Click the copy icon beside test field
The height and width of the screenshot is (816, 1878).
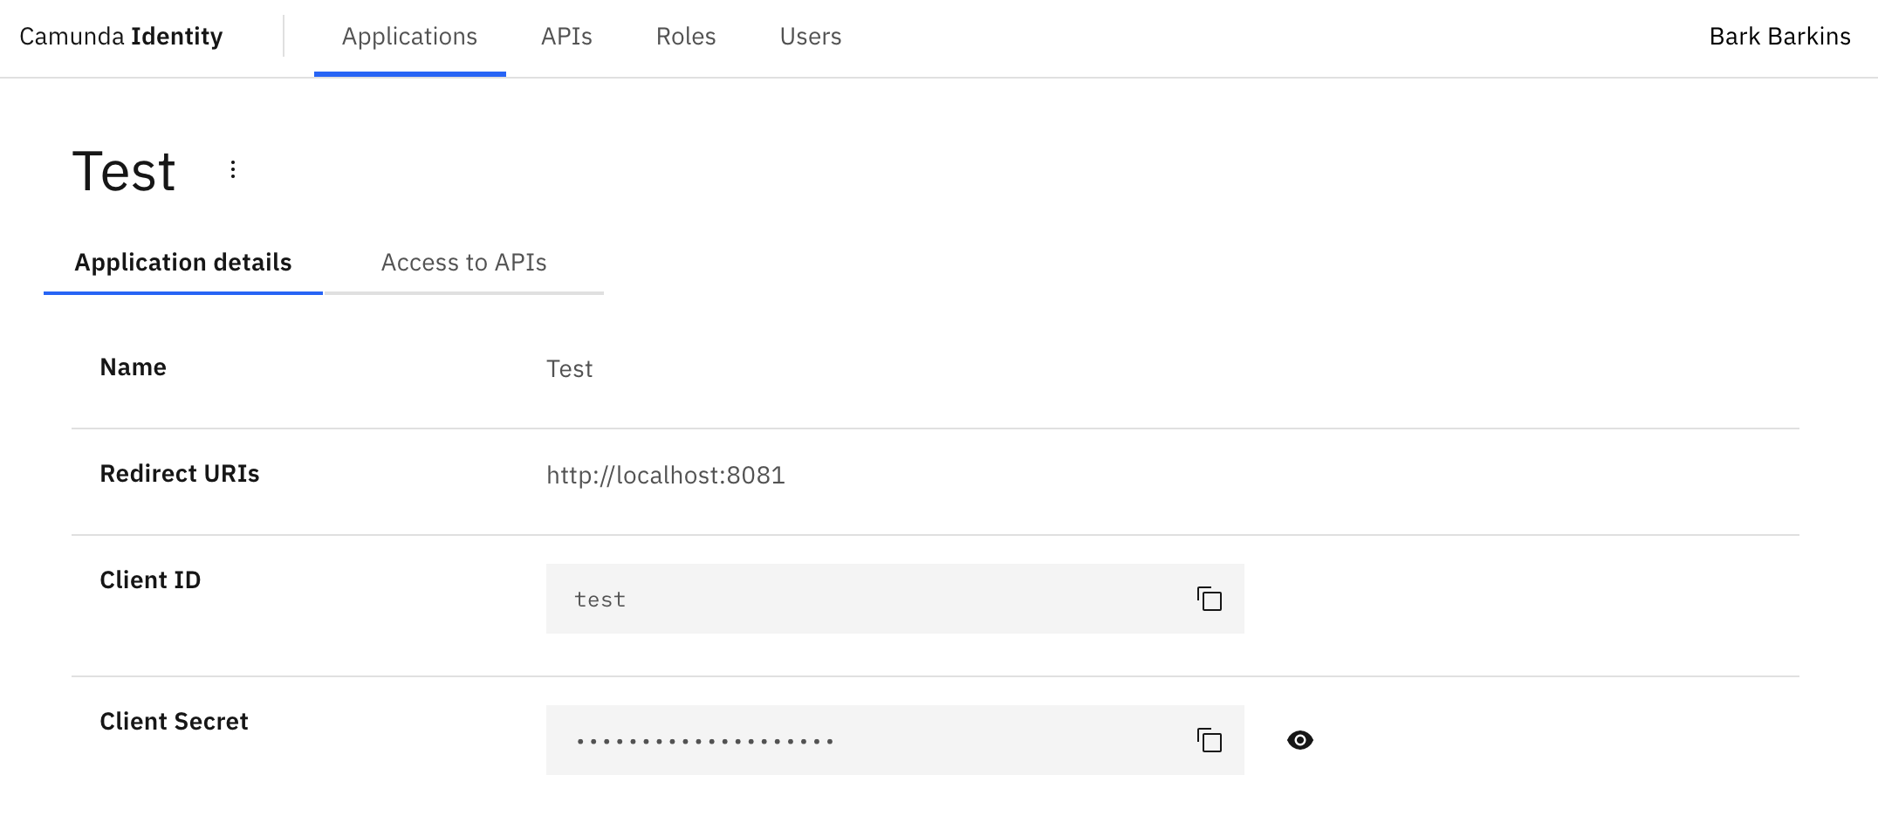1209,599
